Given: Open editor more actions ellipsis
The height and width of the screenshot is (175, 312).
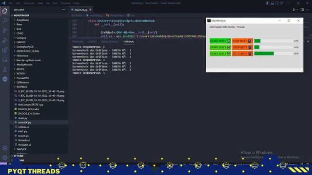Looking at the screenshot, I should coord(308,10).
